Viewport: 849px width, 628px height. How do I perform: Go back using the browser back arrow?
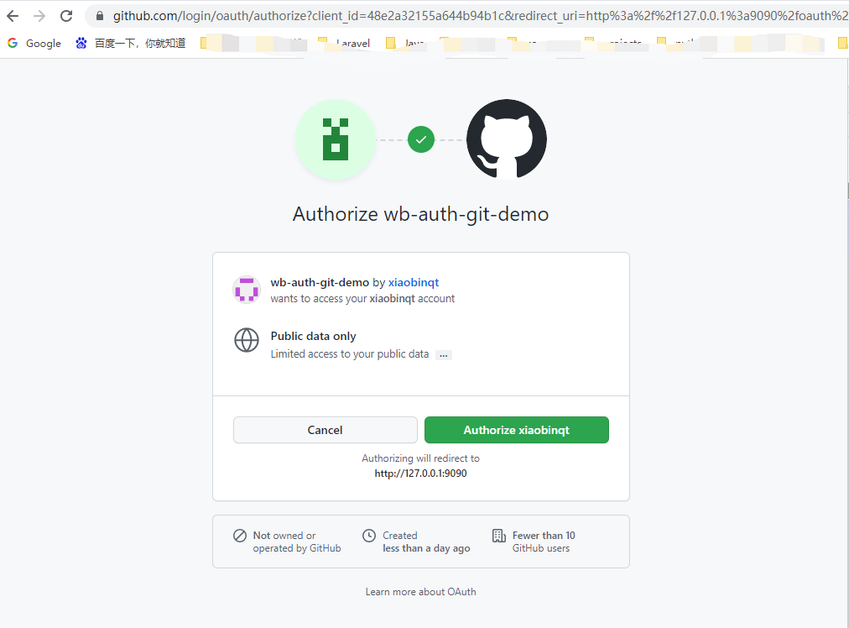(13, 16)
